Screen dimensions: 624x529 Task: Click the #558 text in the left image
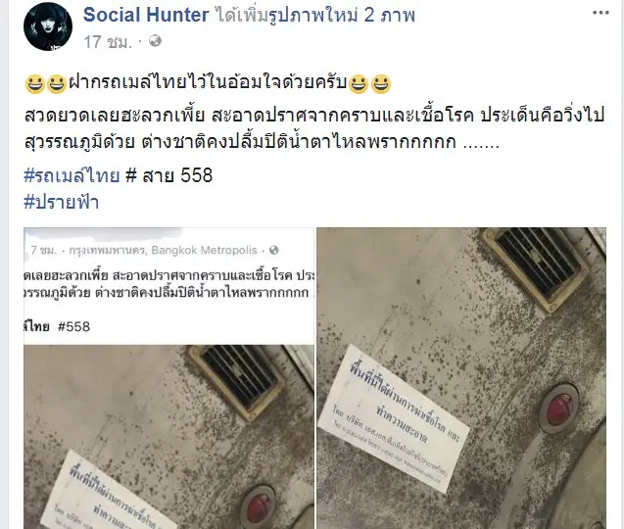click(74, 327)
